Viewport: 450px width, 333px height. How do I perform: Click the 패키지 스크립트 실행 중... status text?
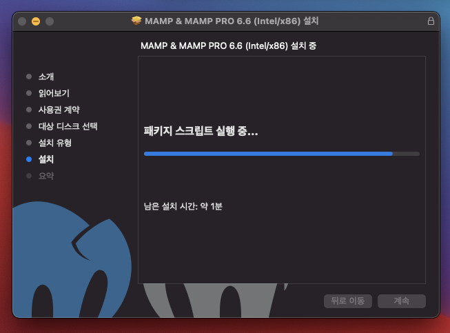(x=201, y=131)
